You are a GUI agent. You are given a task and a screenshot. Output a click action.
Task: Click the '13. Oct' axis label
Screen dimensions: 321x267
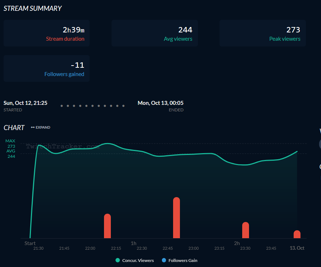[297, 248]
